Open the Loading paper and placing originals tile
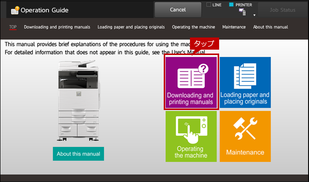This screenshot has width=309, height=182. (x=245, y=82)
